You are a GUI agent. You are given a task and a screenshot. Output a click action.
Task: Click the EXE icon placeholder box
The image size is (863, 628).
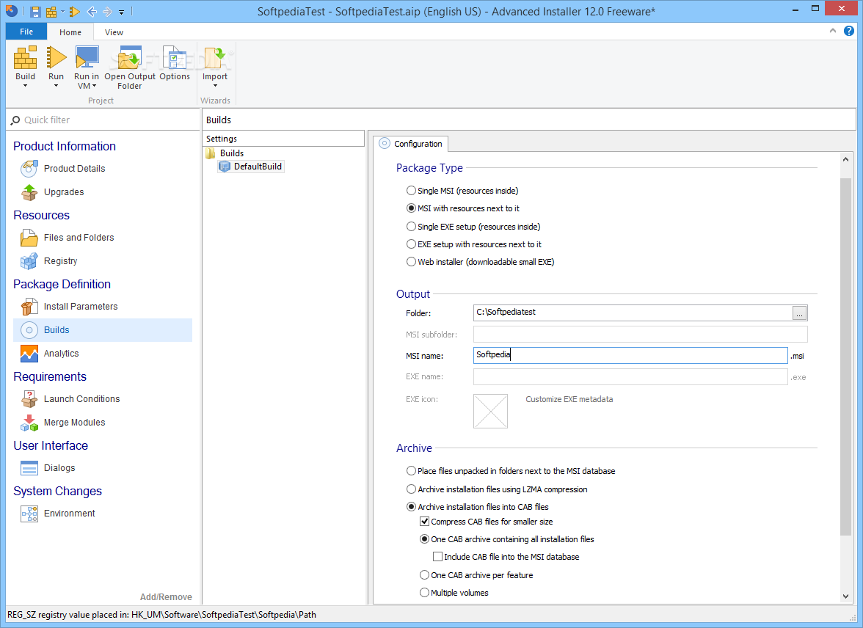(x=490, y=411)
